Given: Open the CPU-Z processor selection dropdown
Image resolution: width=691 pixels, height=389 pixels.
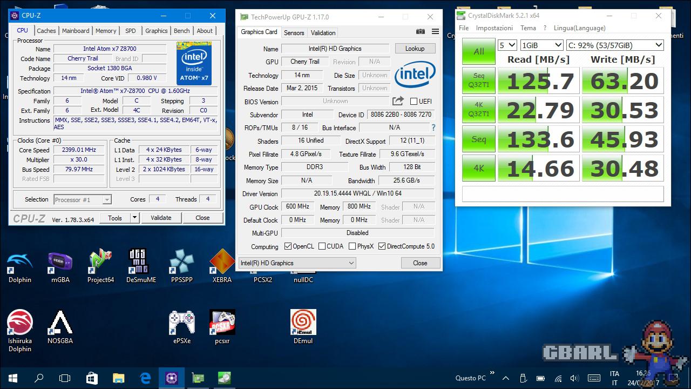Looking at the screenshot, I should click(x=83, y=200).
